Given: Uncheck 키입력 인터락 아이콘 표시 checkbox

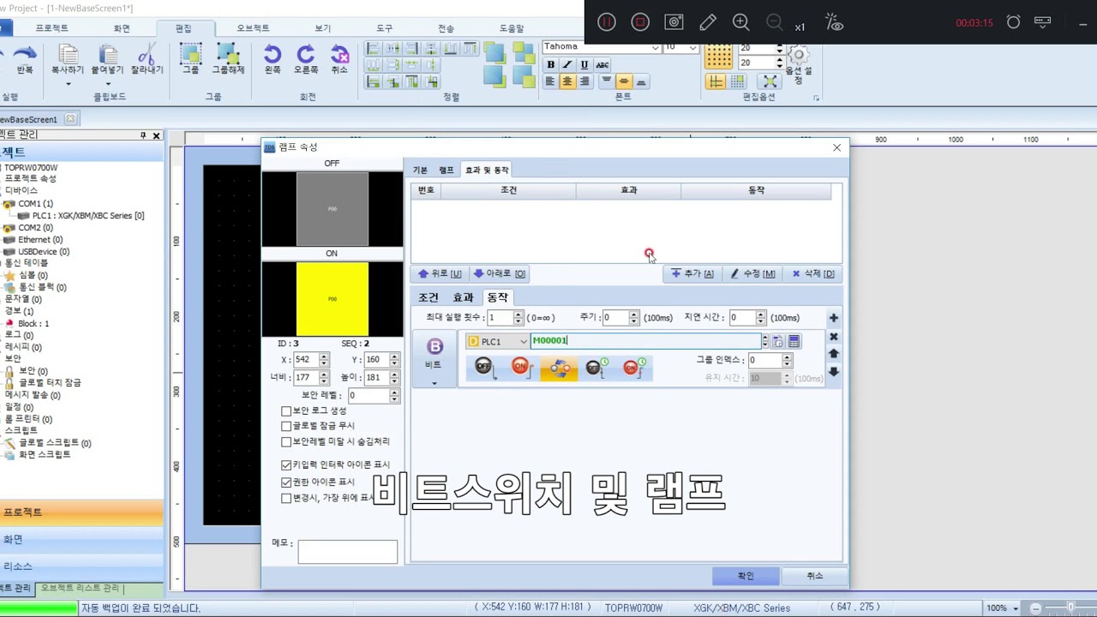Looking at the screenshot, I should coord(286,465).
